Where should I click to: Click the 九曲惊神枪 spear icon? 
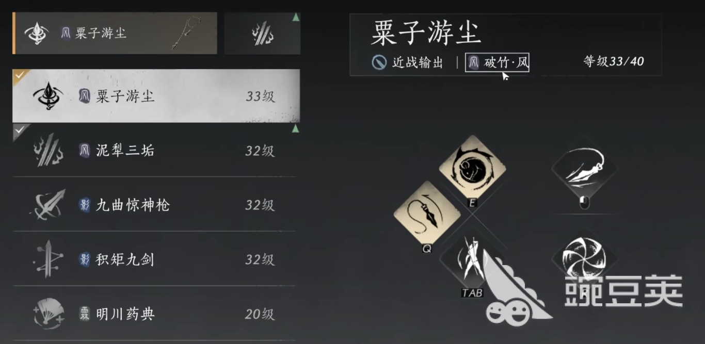tap(47, 205)
